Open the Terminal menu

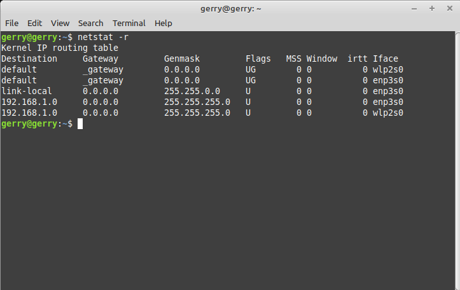[129, 23]
